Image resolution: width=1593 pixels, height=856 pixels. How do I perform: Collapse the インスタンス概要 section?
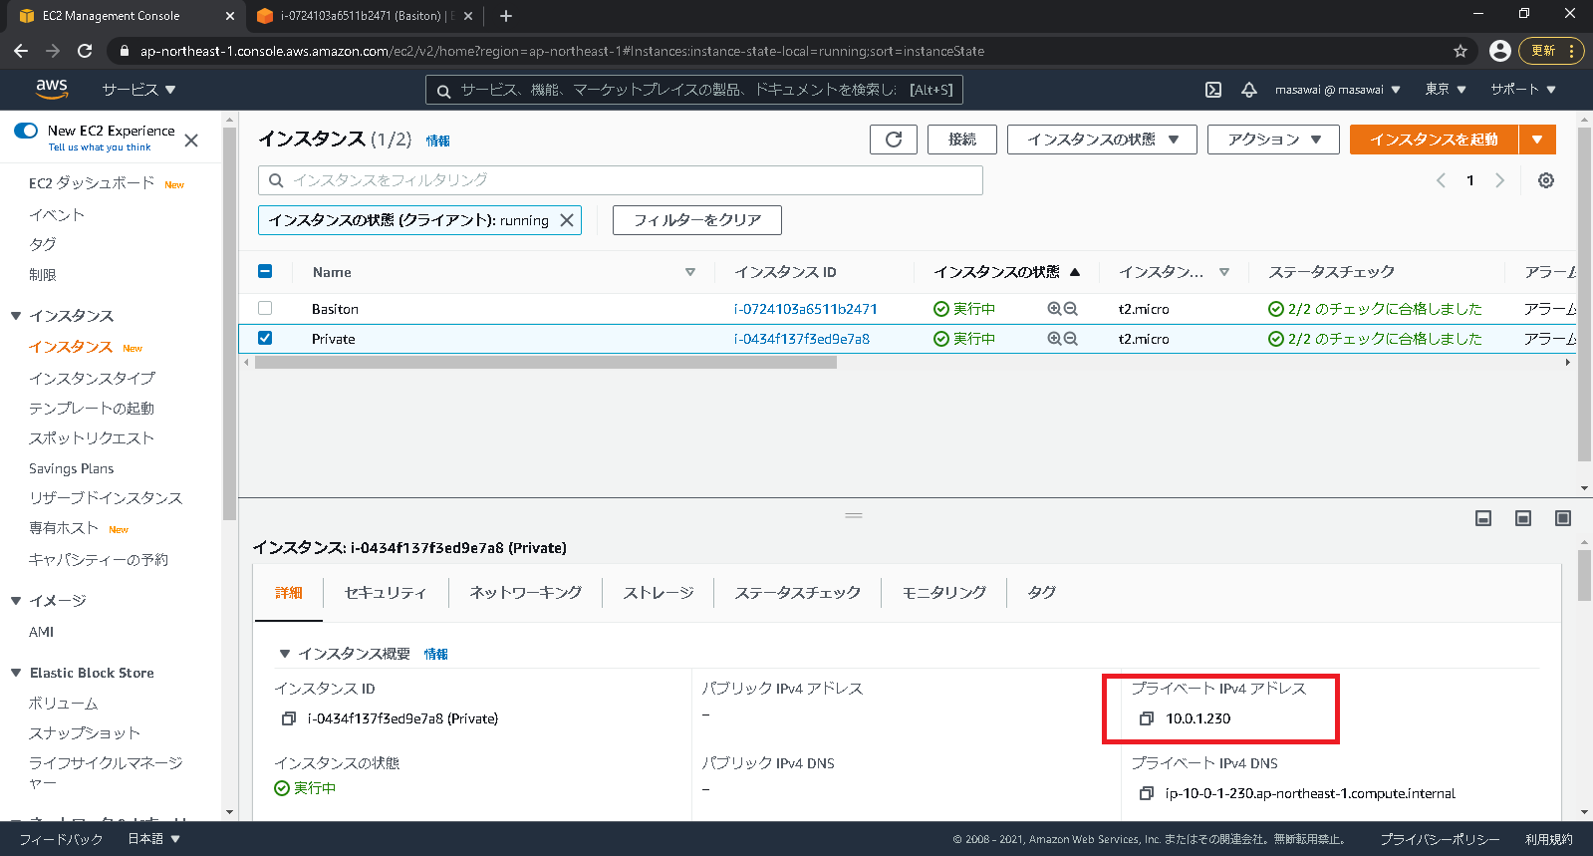click(285, 654)
